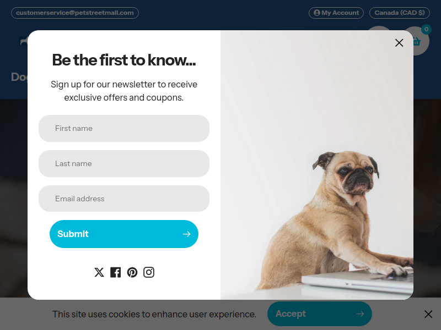
Task: Click the customerservice@petstreetmall.com email link
Action: tap(75, 13)
